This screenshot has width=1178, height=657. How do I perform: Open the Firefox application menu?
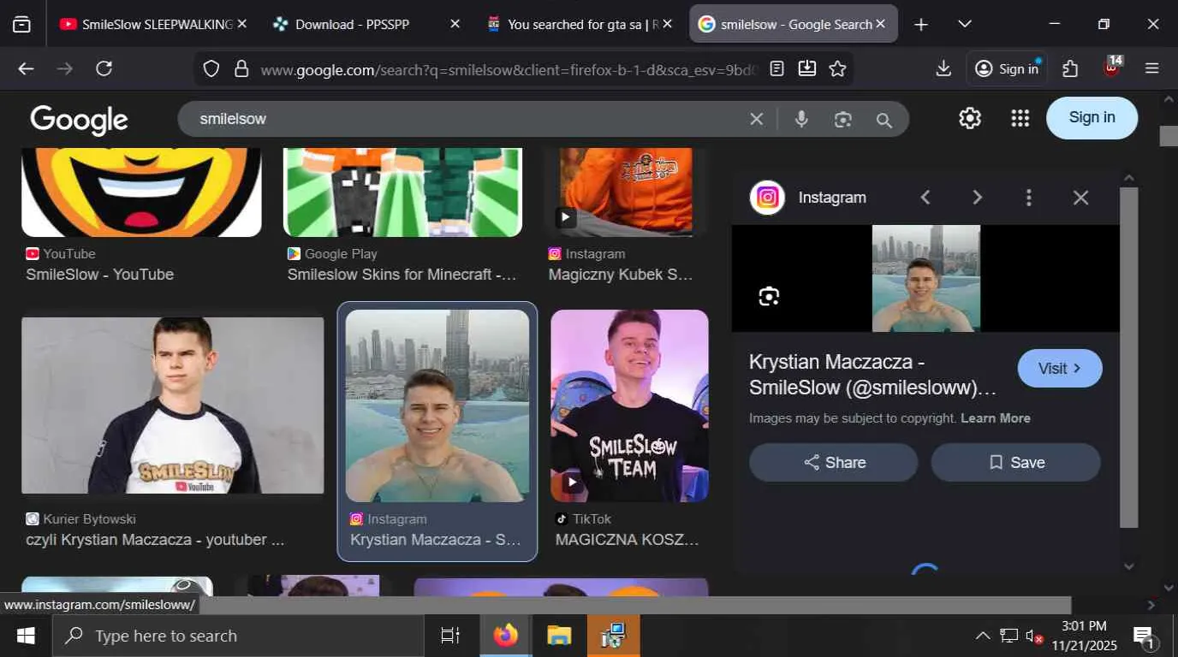click(x=1152, y=68)
